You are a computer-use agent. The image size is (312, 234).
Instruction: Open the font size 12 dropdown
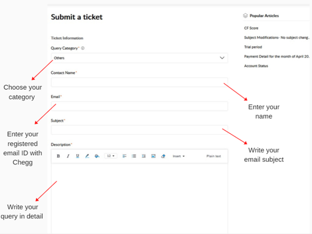pos(110,156)
